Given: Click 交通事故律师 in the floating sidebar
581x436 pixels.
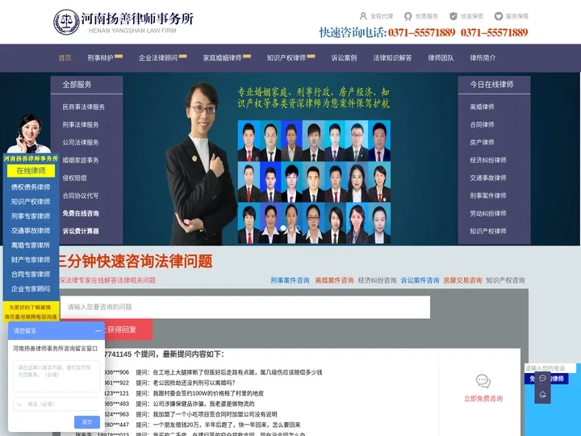Looking at the screenshot, I should 31,231.
